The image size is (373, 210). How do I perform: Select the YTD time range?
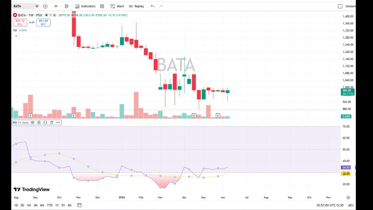click(x=50, y=205)
